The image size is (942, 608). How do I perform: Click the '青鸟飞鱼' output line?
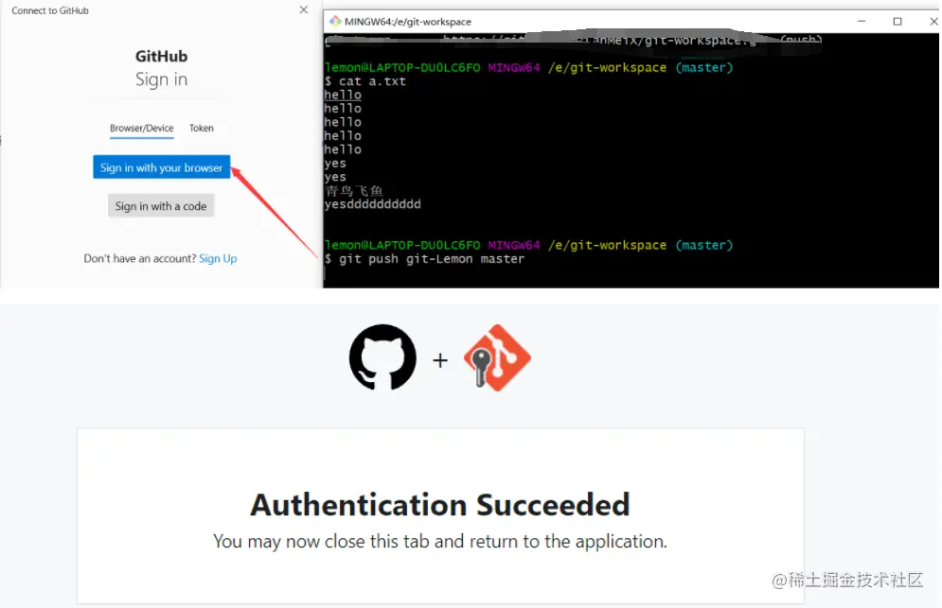353,191
